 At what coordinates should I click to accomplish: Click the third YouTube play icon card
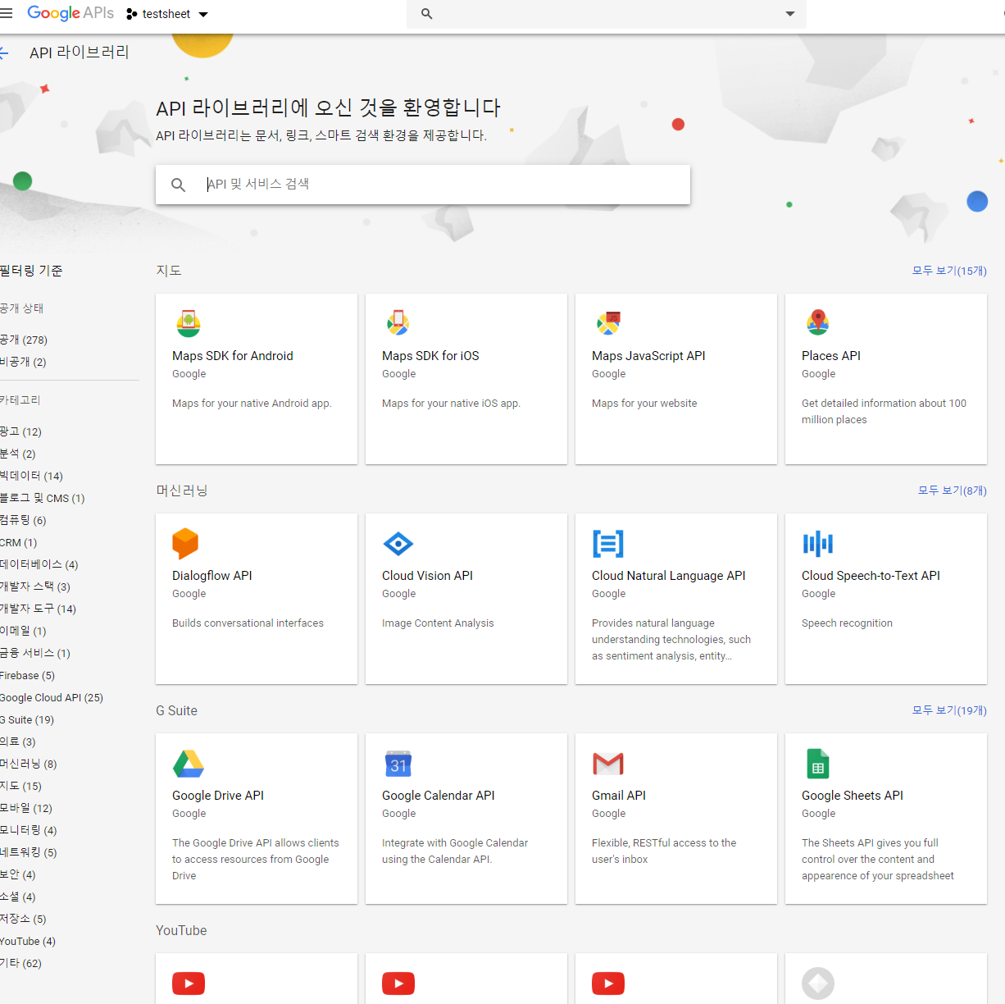pyautogui.click(x=608, y=983)
